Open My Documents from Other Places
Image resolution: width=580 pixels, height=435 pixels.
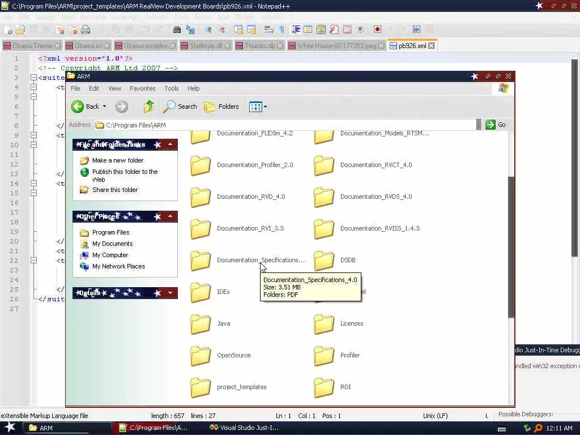click(x=112, y=244)
